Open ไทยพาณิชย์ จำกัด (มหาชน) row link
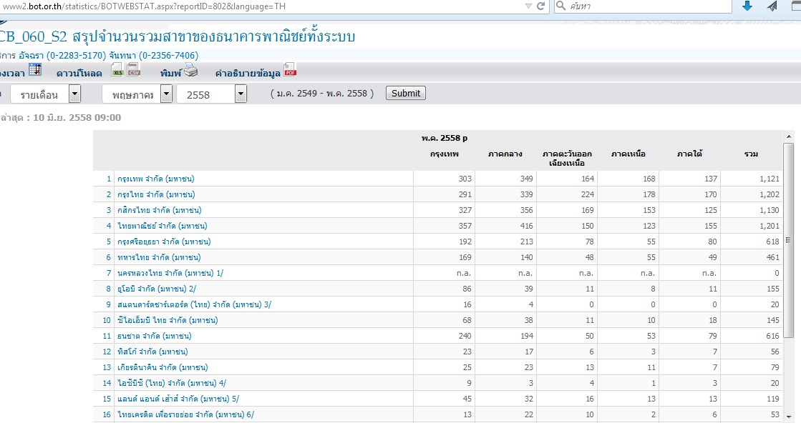The width and height of the screenshot is (801, 428). 162,226
